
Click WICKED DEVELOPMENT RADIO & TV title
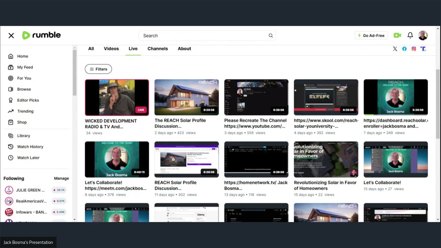click(111, 124)
